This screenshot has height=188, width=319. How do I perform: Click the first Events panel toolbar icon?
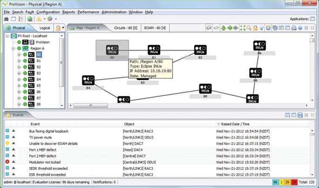coord(287,115)
